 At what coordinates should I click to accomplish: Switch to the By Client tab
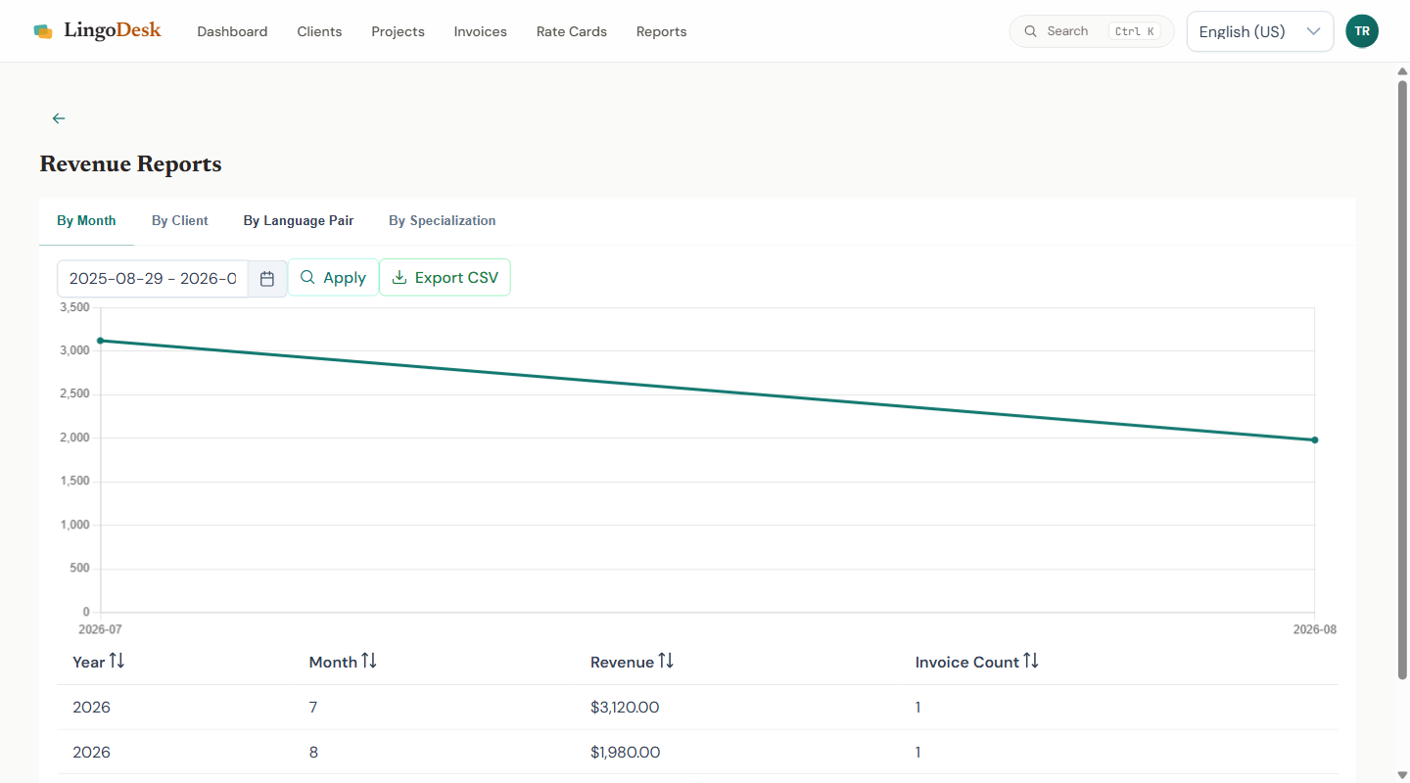point(180,221)
